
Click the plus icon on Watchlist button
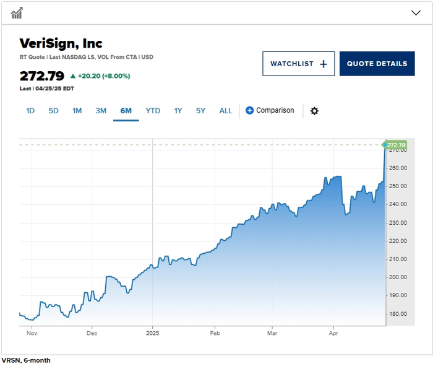pyautogui.click(x=324, y=64)
